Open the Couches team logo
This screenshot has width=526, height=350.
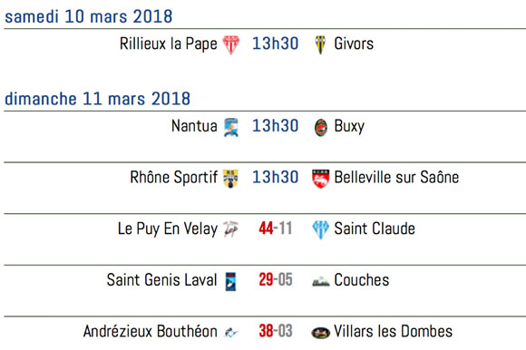pos(320,281)
